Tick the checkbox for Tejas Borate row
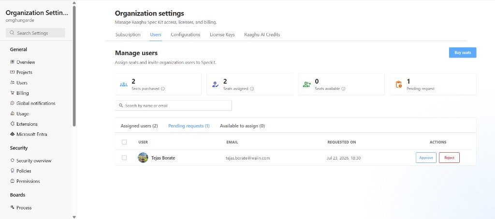Screen dimensions: 495x219 pyautogui.click(x=124, y=158)
